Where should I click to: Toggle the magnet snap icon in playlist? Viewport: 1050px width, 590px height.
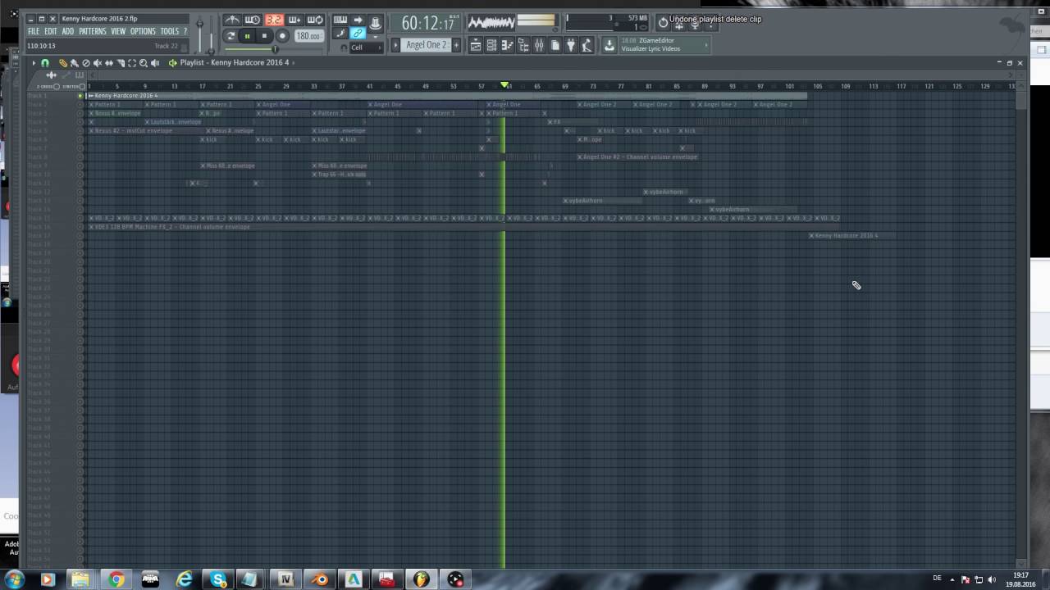point(45,62)
